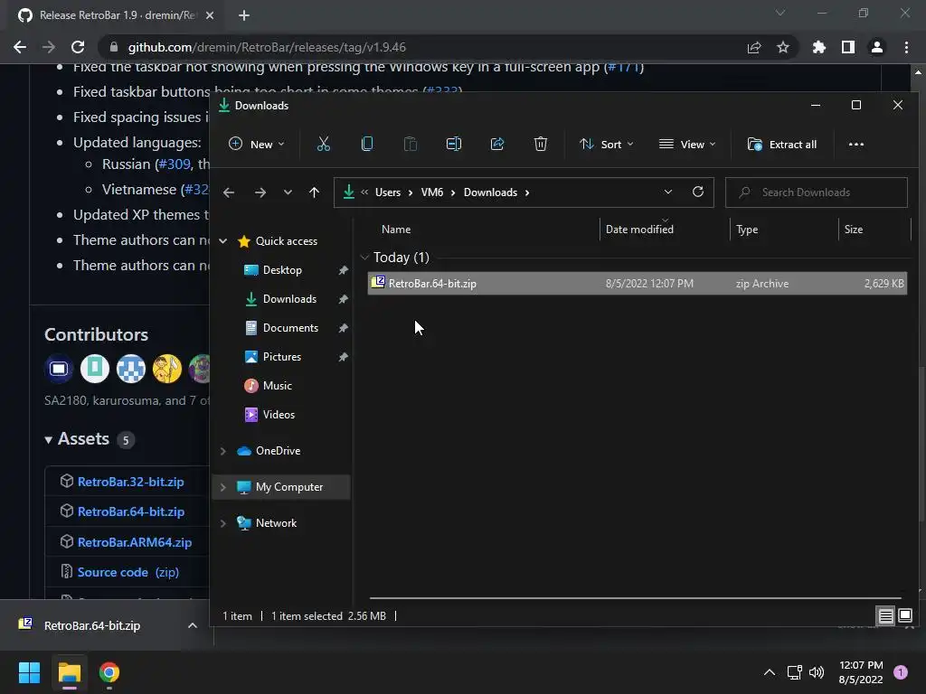
Task: Toggle Chrome side panel icon
Action: point(848,47)
